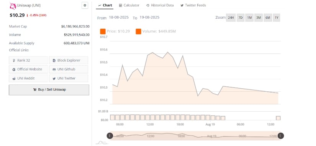Click the Reddit icon beside UNI Reddit
Image resolution: width=316 pixels, height=146 pixels.
tap(14, 79)
